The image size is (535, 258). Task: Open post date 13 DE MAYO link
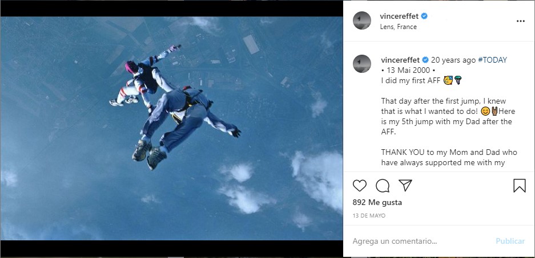click(x=369, y=216)
